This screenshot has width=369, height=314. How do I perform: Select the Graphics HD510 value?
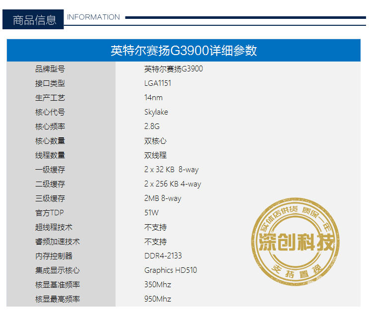171,270
